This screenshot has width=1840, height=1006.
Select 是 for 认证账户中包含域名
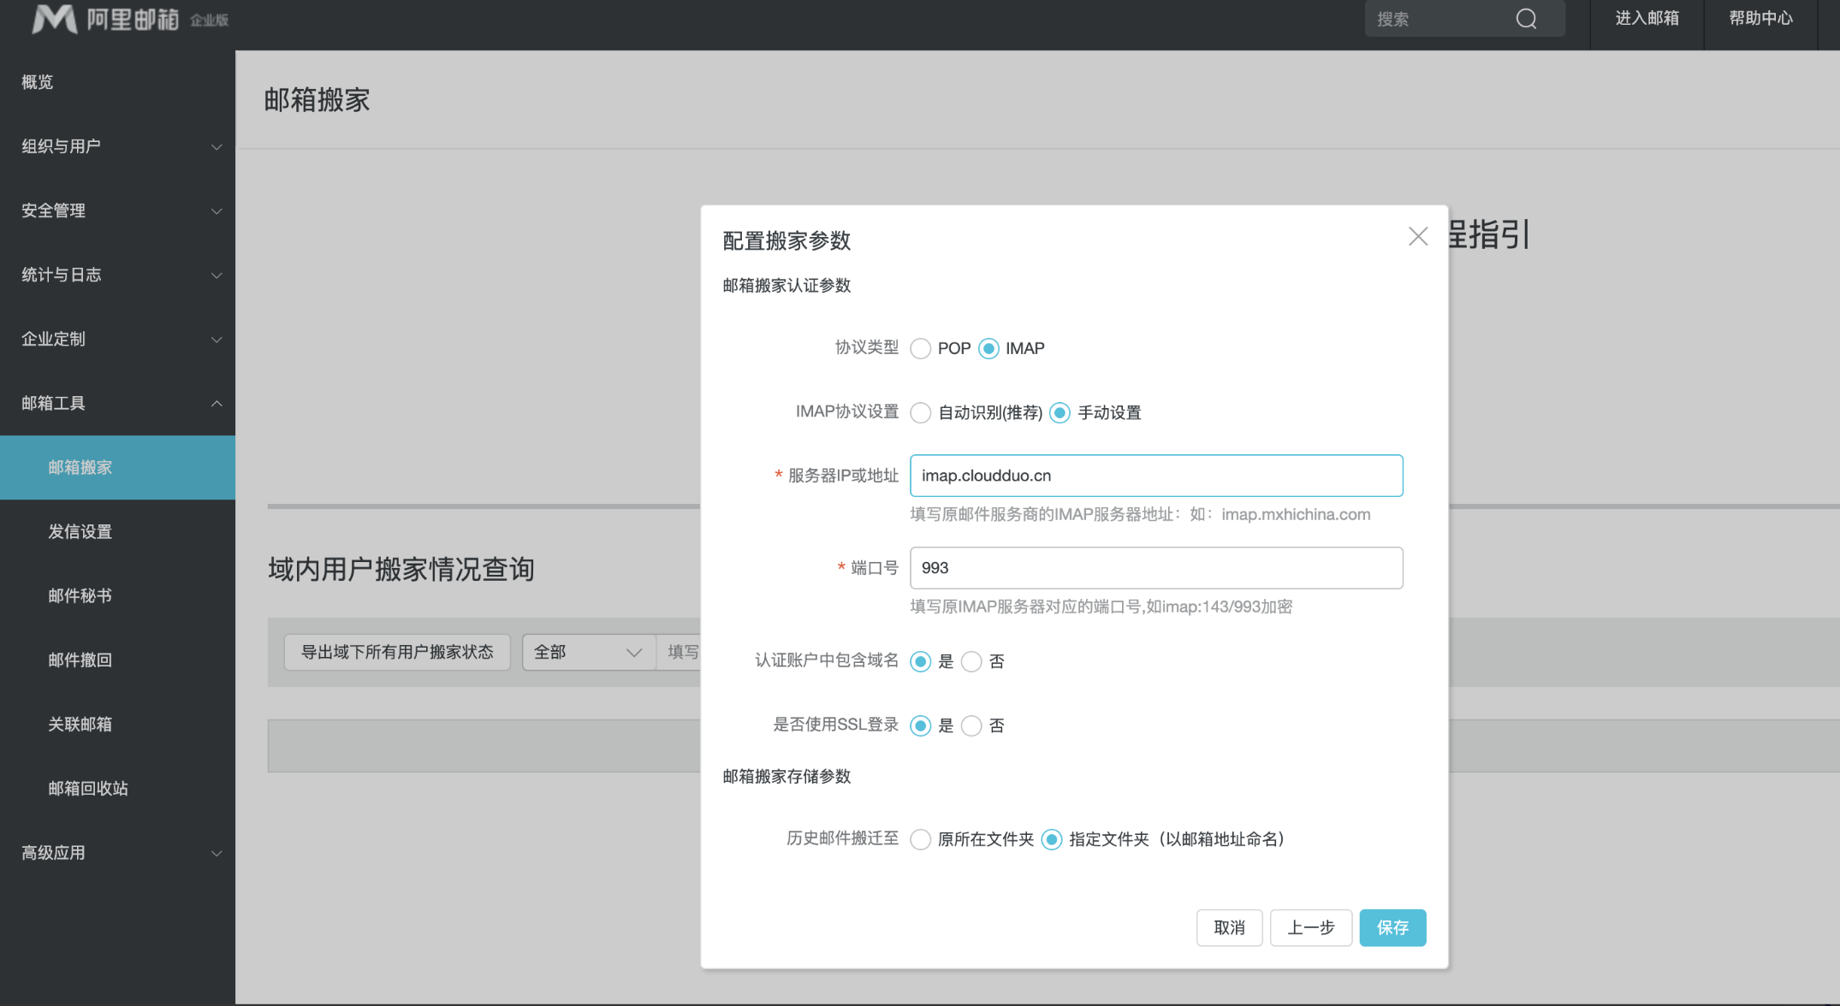[921, 662]
